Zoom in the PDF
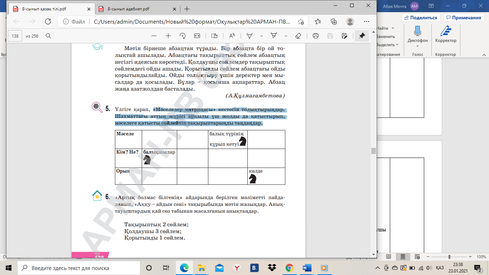Image resolution: width=489 pixels, height=275 pixels. tap(168, 36)
